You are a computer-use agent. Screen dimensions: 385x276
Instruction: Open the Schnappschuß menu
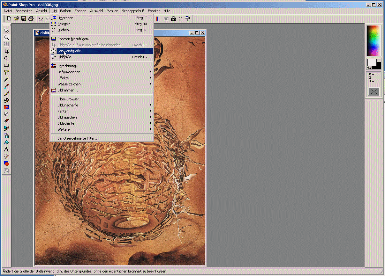(134, 11)
